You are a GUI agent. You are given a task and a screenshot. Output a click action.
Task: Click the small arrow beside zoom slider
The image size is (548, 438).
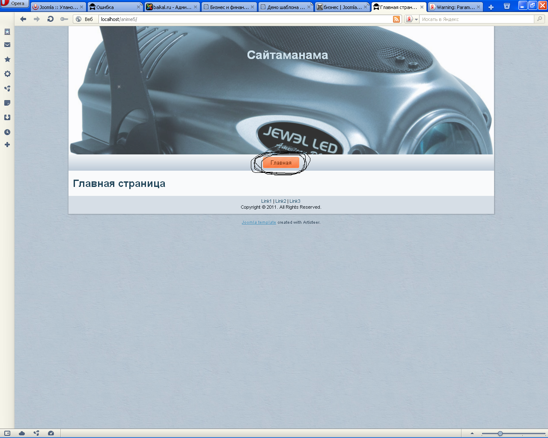(x=472, y=433)
